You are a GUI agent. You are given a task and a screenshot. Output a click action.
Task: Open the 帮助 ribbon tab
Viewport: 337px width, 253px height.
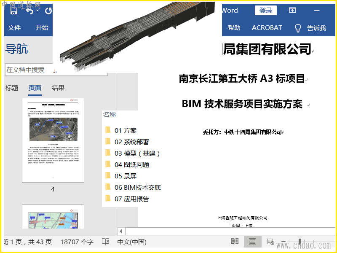tap(234, 28)
